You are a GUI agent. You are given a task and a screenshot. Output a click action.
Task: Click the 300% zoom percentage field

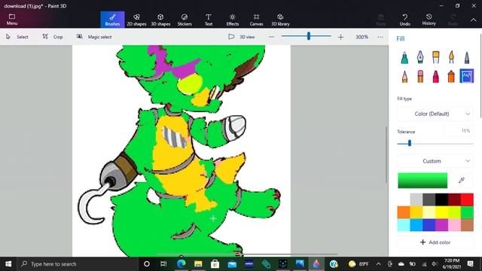click(361, 37)
